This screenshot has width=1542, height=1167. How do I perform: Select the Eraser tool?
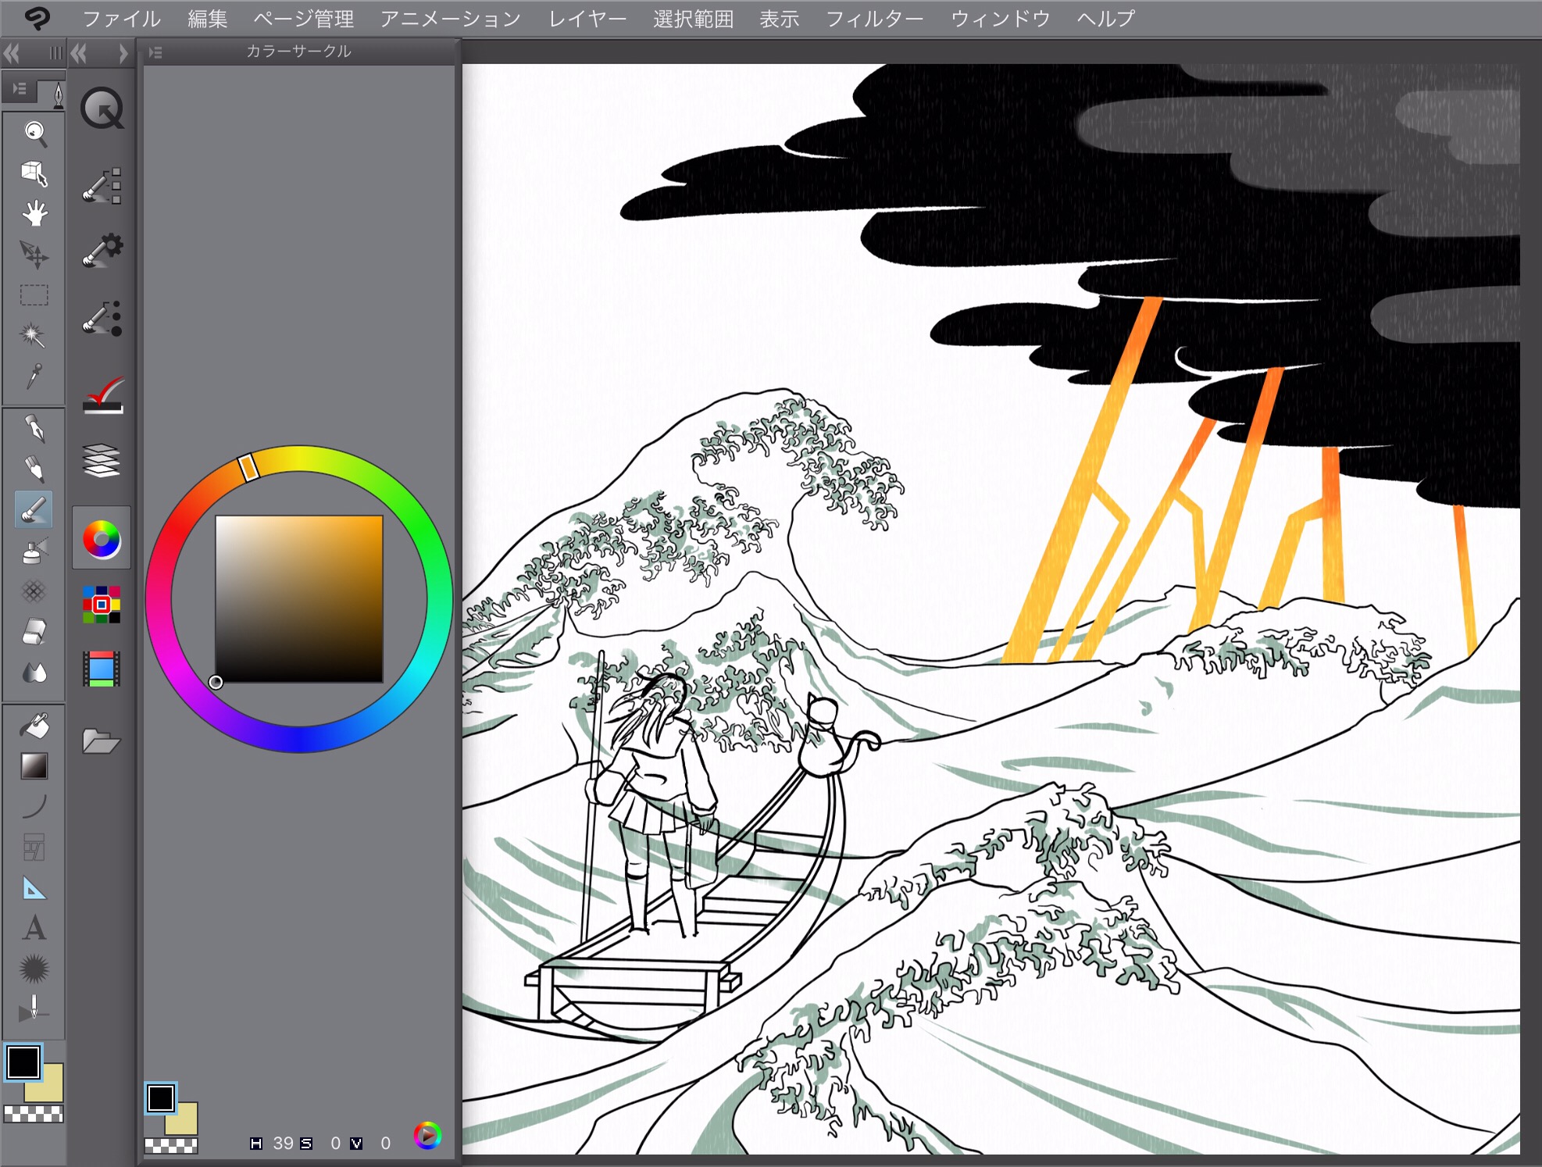34,630
